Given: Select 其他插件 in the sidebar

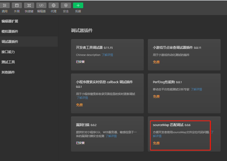Looking at the screenshot, I should [x=29, y=72].
